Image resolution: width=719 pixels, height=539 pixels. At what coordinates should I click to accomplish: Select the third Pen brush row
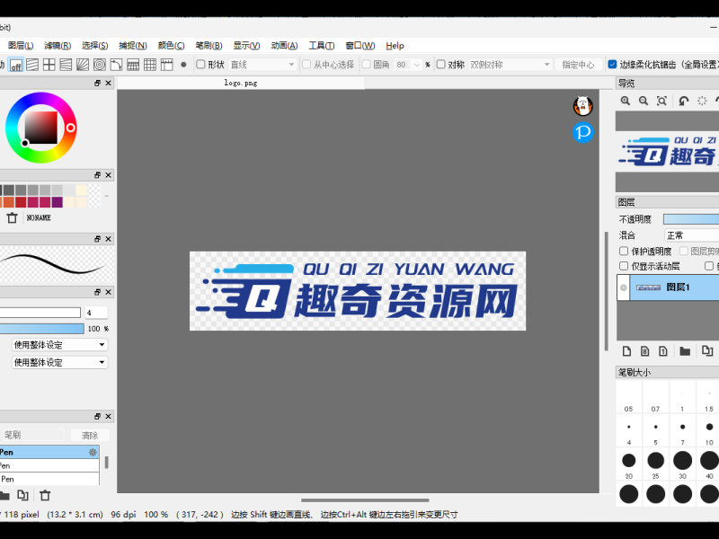pyautogui.click(x=49, y=479)
